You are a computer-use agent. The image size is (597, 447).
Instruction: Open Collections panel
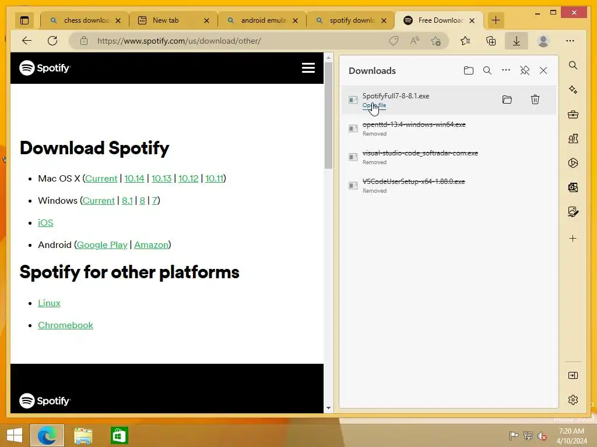(x=491, y=41)
